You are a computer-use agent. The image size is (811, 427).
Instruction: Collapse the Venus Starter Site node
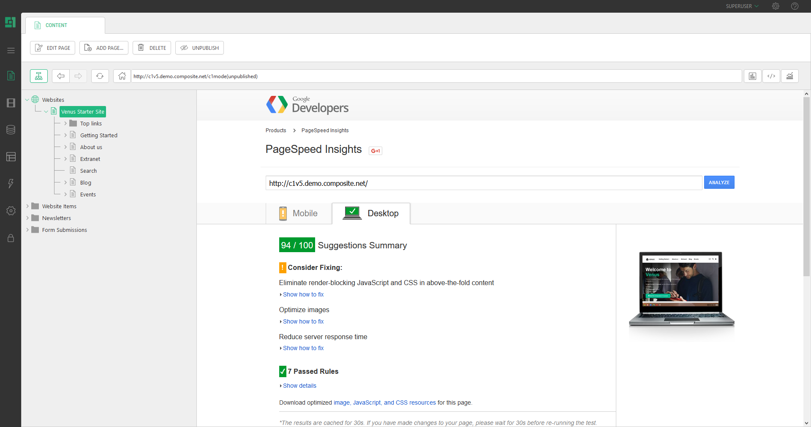pyautogui.click(x=46, y=111)
